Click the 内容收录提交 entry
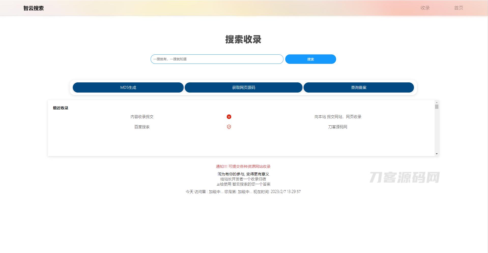 [x=142, y=117]
